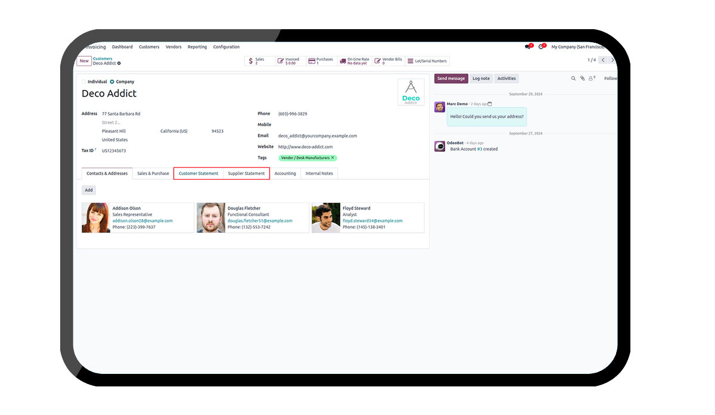Switch to Contacts & Addresses tab
Screen dimensions: 715x415
[107, 173]
